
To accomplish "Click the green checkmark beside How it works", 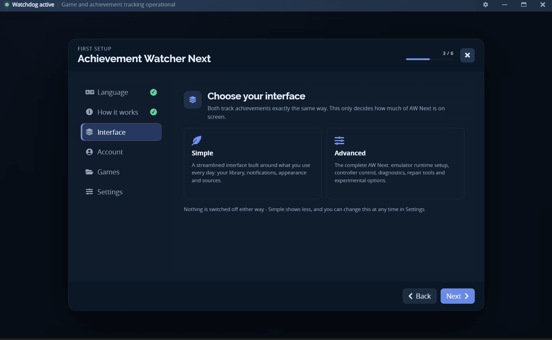I will (x=153, y=112).
